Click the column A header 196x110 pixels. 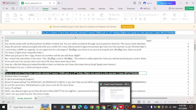(76, 38)
